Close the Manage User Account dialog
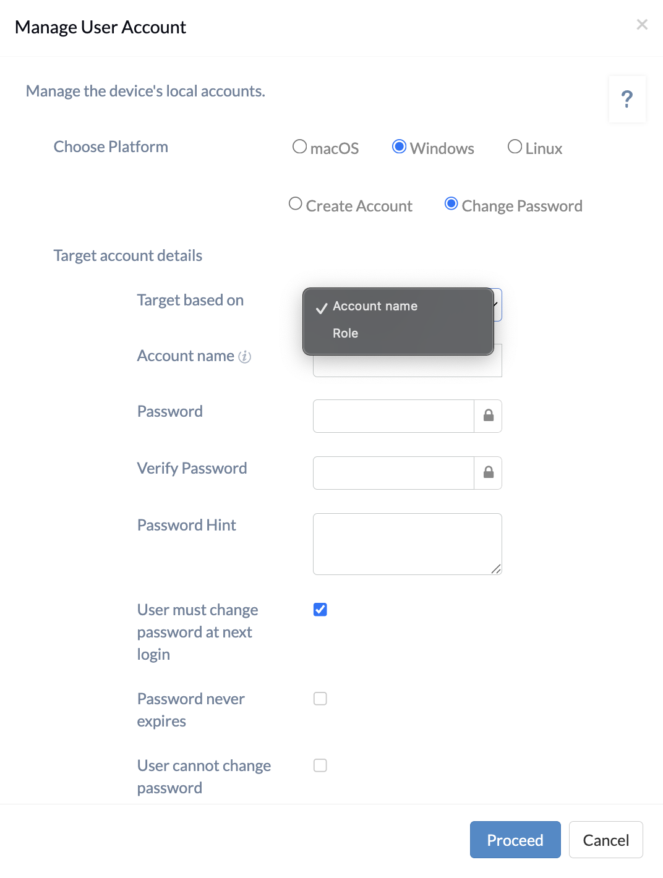The height and width of the screenshot is (878, 663). coord(642,24)
